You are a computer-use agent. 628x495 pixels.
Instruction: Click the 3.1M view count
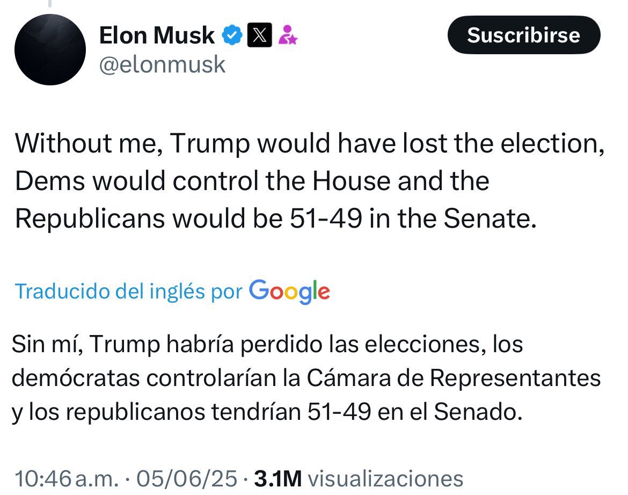click(x=278, y=478)
